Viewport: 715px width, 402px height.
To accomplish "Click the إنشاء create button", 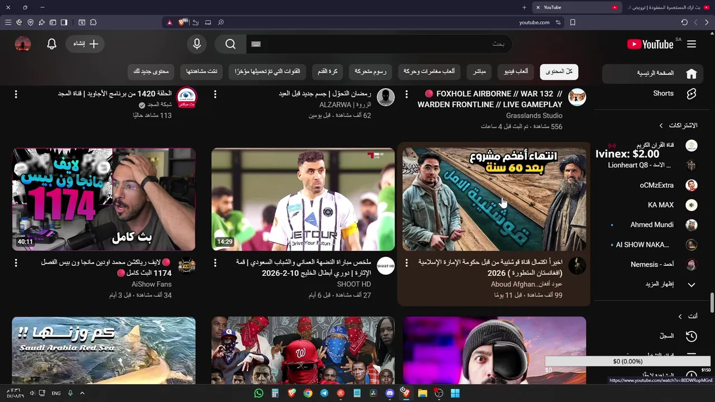I will pyautogui.click(x=85, y=44).
